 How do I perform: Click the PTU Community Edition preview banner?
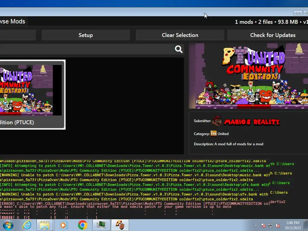pyautogui.click(x=248, y=76)
